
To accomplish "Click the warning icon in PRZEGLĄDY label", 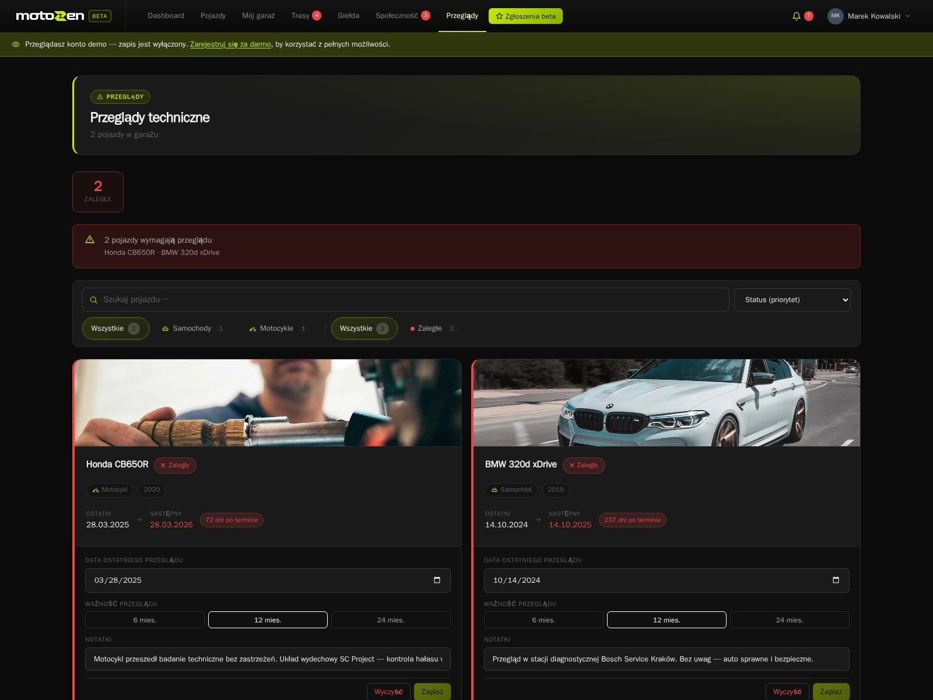I will [100, 97].
